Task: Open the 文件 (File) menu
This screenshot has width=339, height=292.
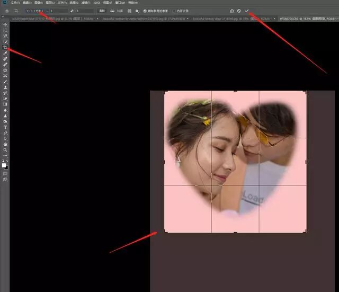Action: click(15, 3)
